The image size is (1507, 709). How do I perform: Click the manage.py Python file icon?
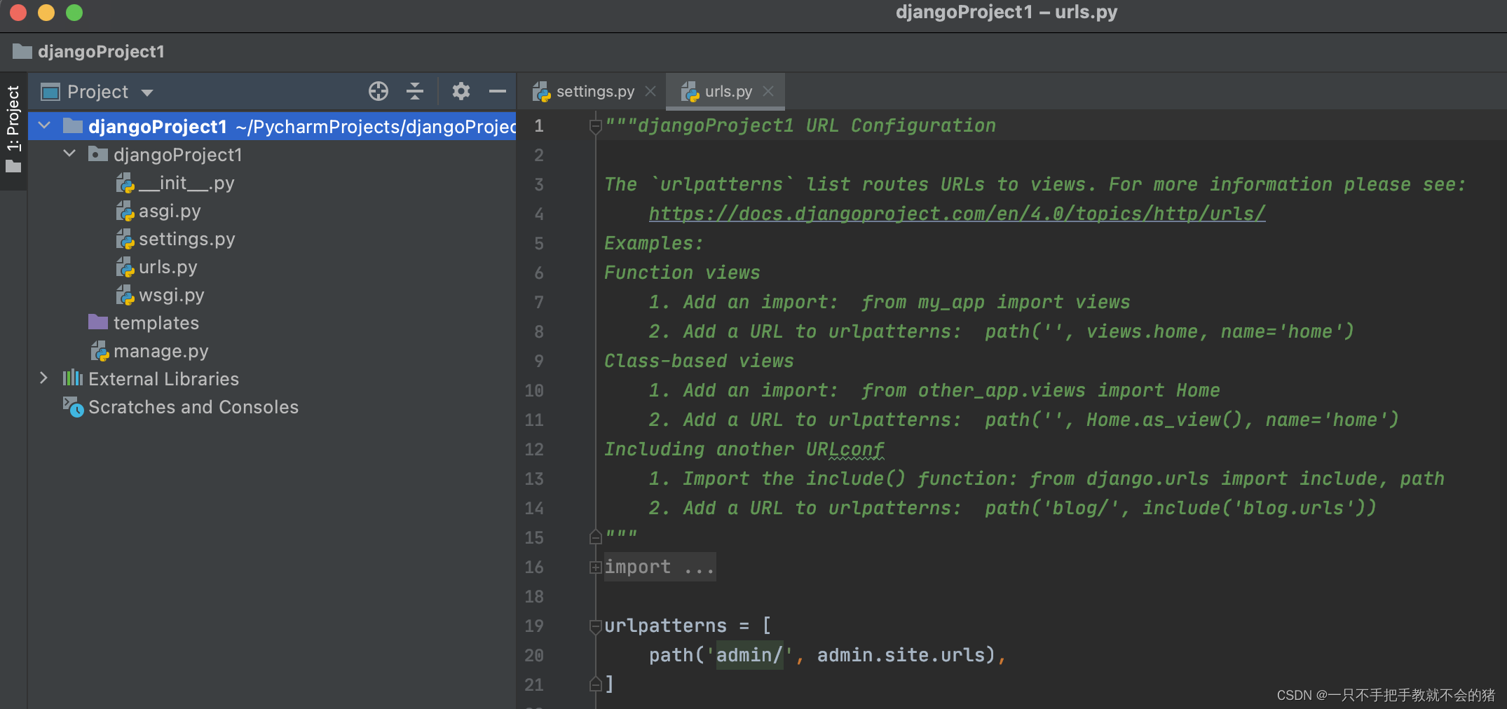100,351
